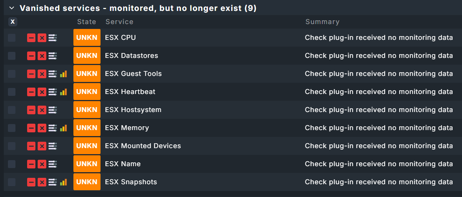
Task: Click the Summary column header
Action: 322,22
